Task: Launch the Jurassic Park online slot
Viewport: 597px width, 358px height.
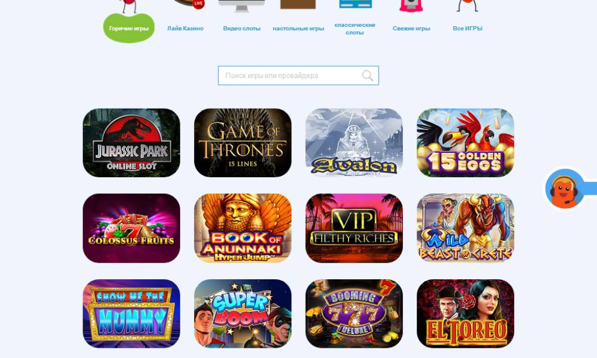Action: click(131, 143)
